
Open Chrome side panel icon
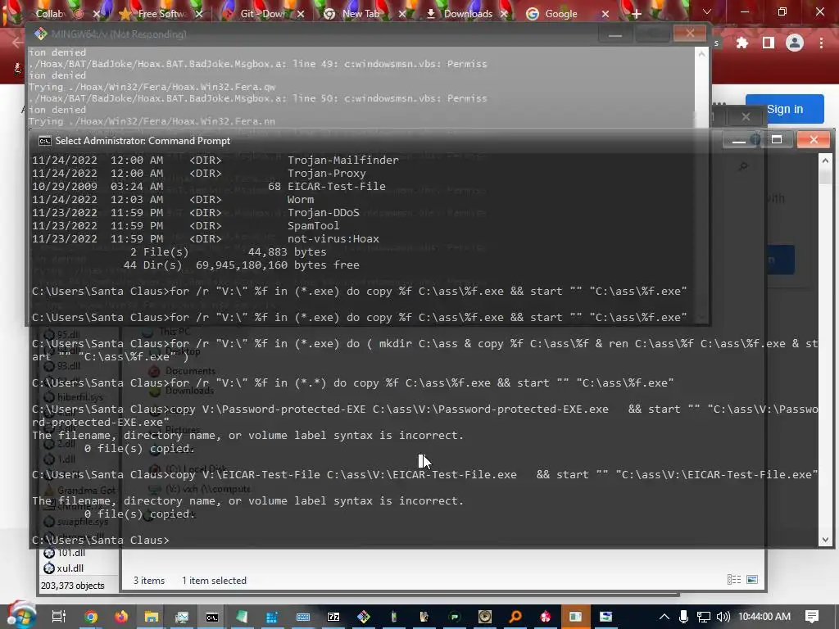click(x=769, y=43)
